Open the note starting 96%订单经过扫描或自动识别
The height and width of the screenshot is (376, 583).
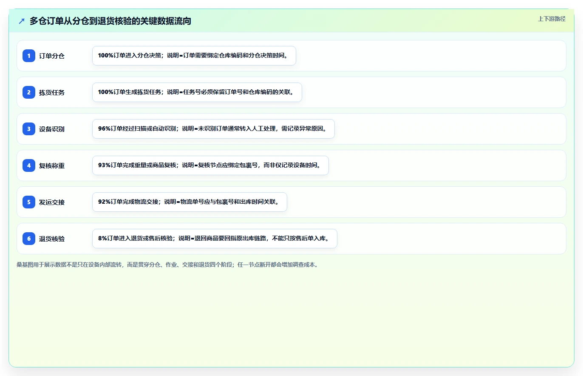pyautogui.click(x=213, y=129)
